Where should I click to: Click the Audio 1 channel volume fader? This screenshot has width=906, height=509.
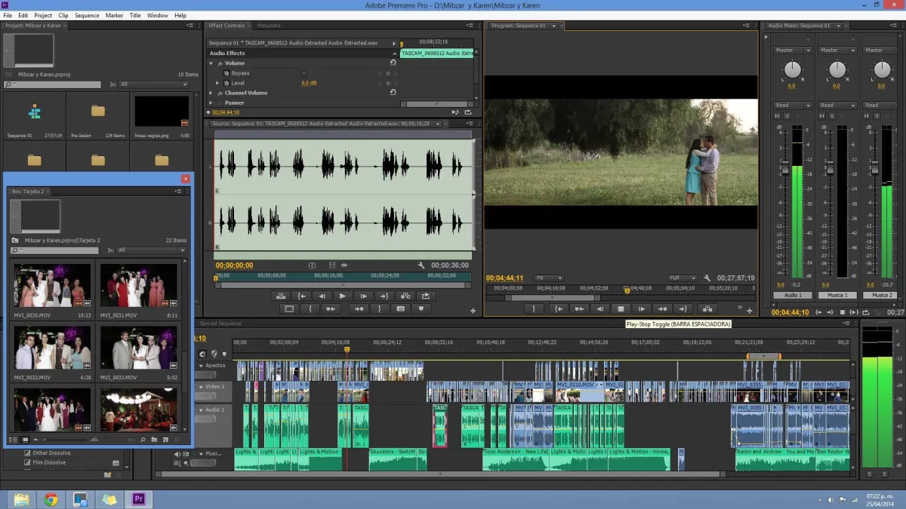coord(784,167)
